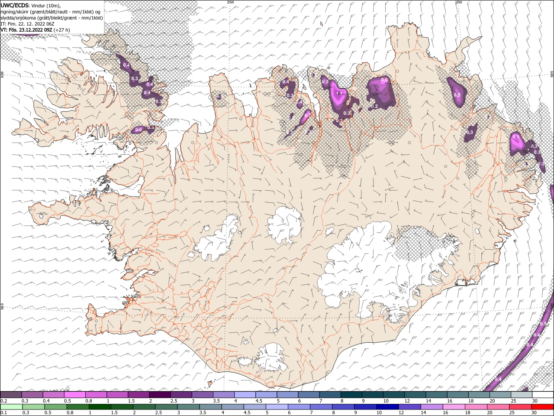Click the 4.5 label under the upper legend

[x=258, y=401]
